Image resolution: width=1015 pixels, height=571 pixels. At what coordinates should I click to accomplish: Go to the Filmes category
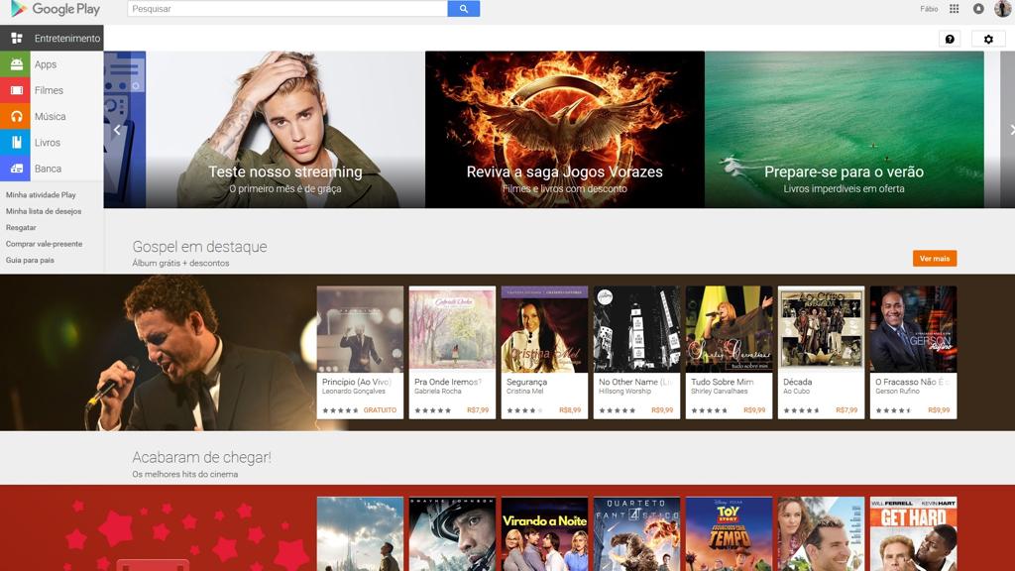pos(49,90)
